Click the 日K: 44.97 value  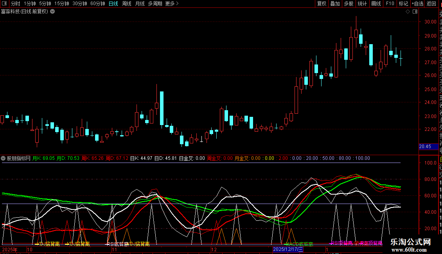tap(141, 158)
